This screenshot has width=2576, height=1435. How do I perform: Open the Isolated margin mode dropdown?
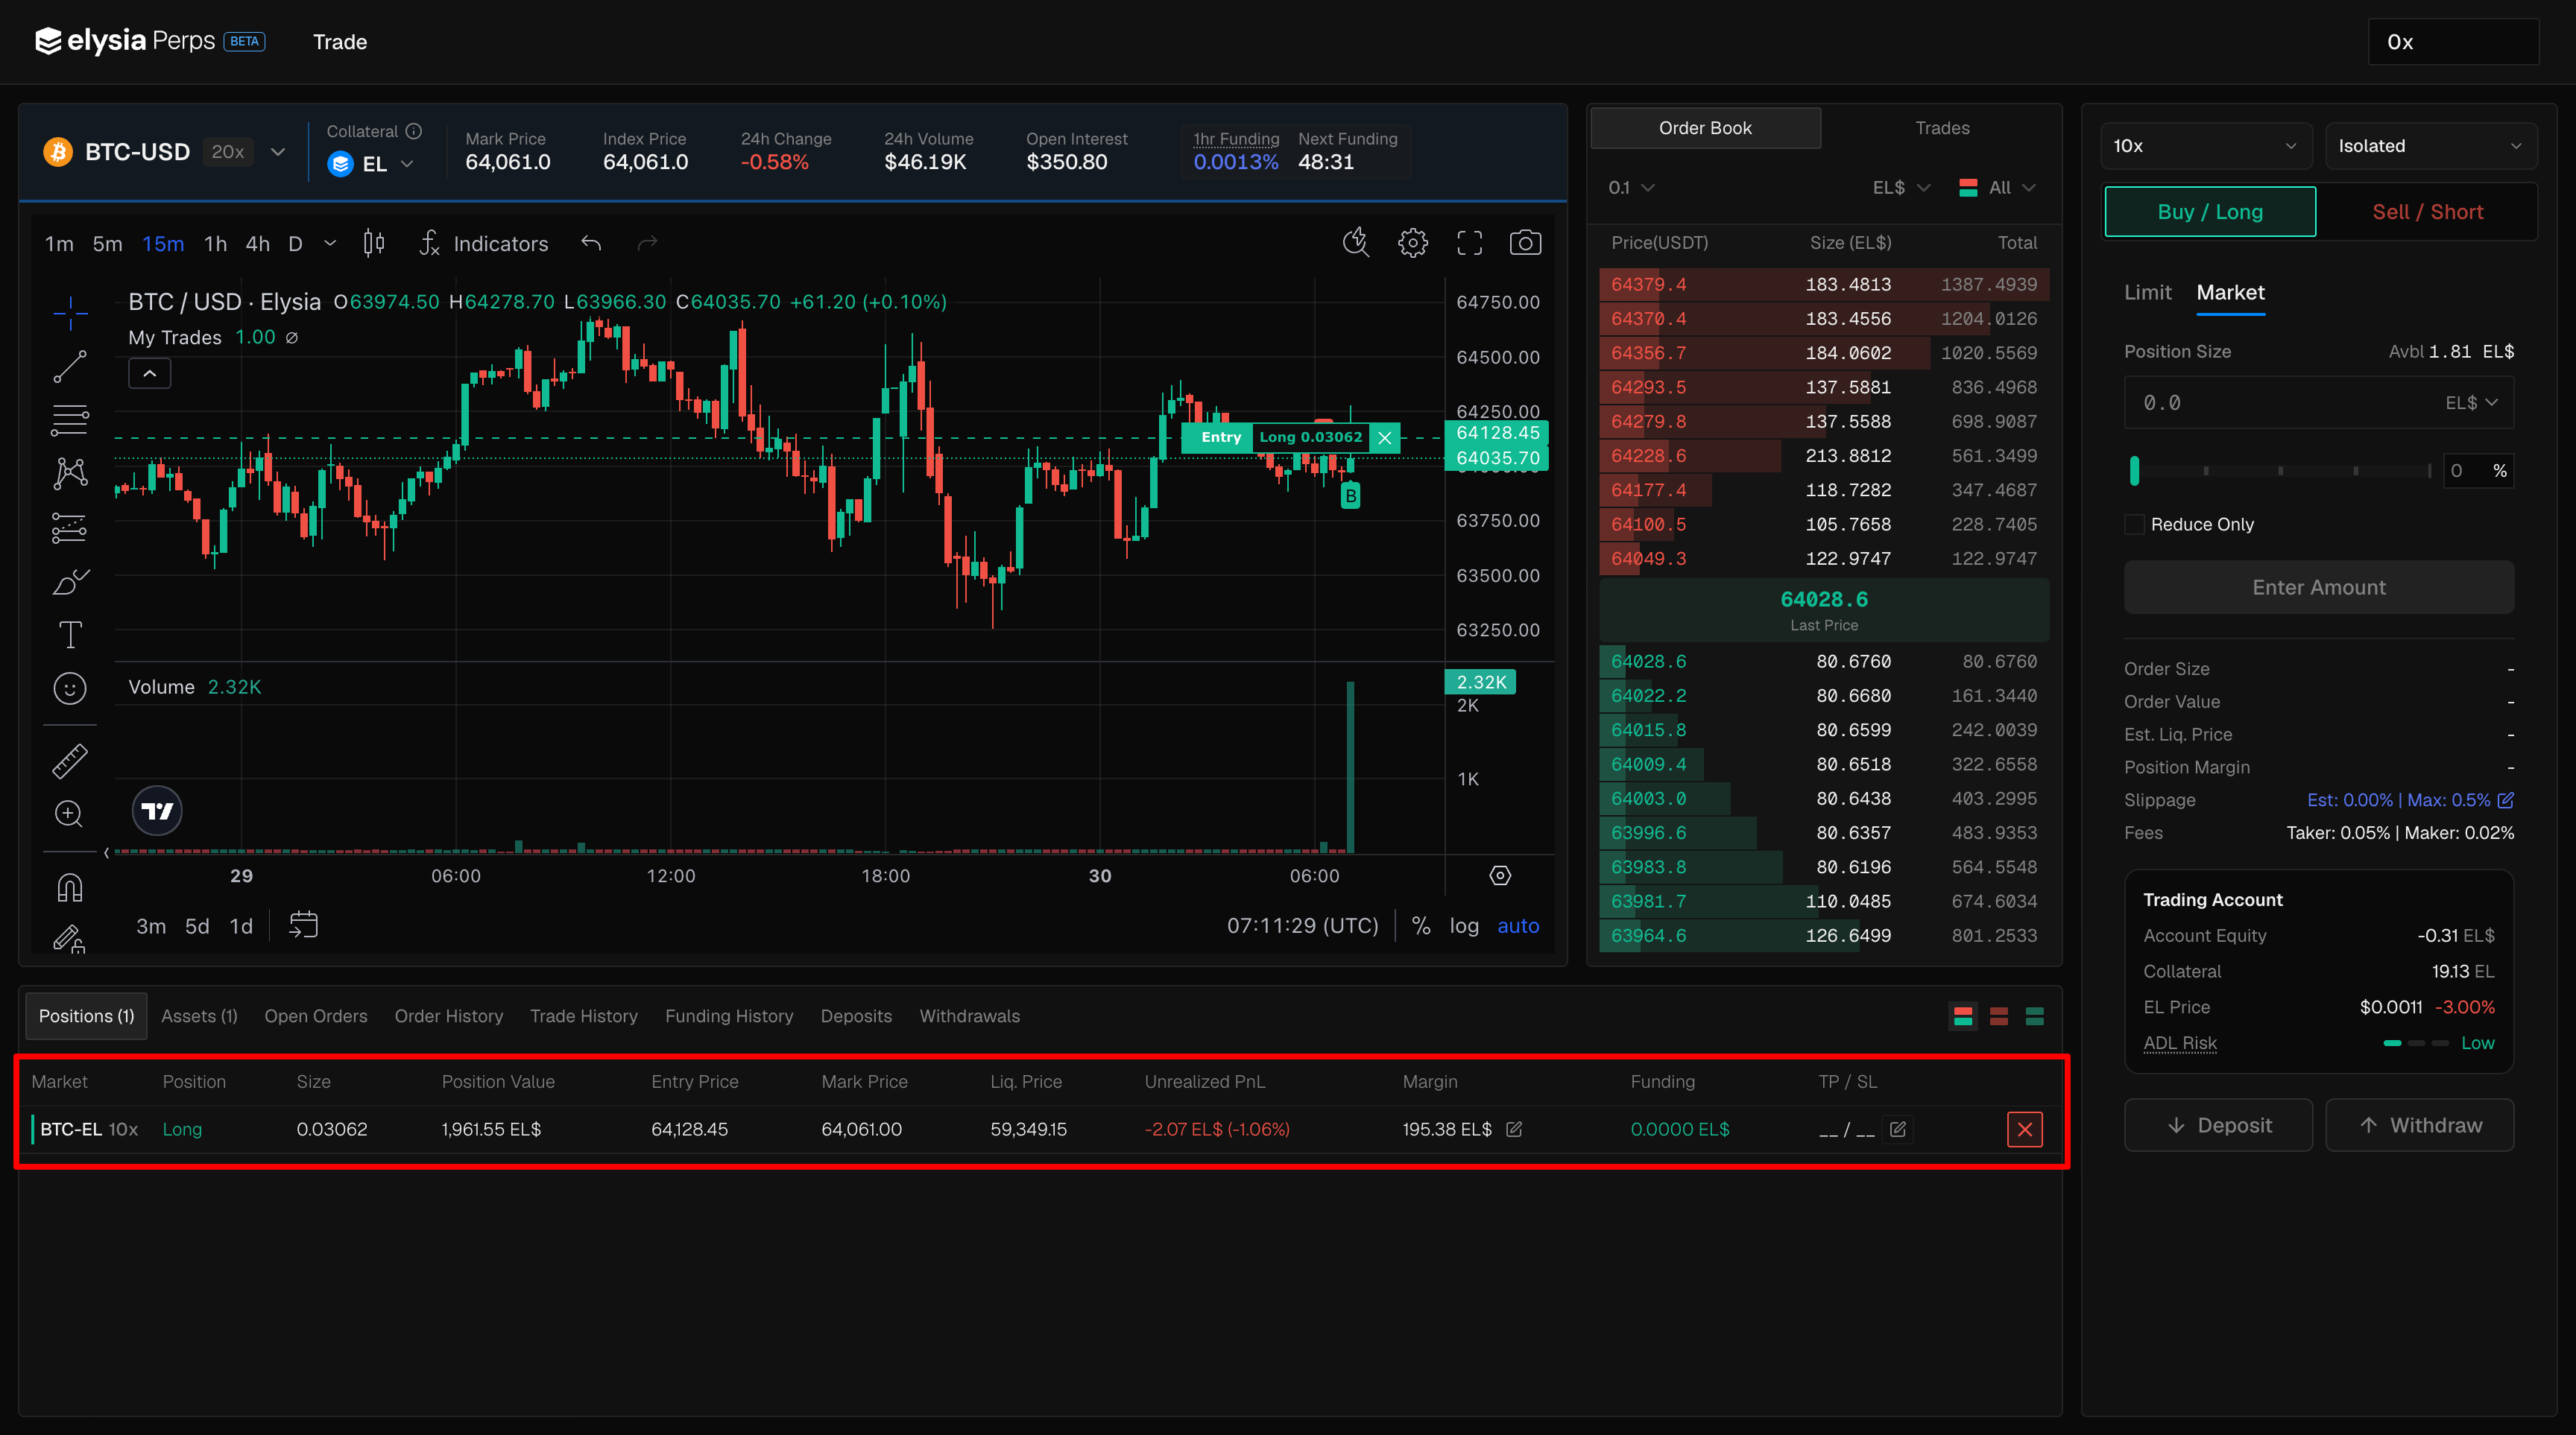(2430, 146)
